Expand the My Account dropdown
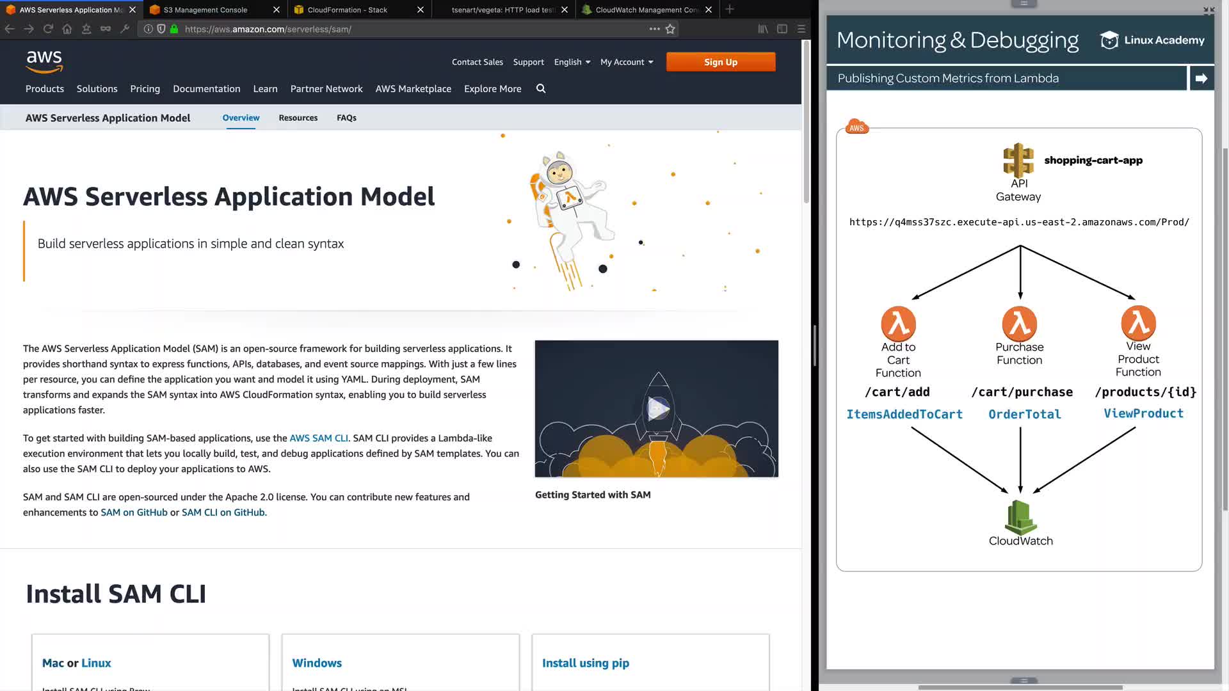 point(626,62)
